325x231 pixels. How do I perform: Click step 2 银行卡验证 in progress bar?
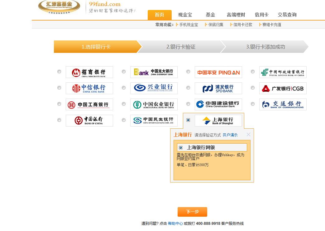tap(181, 47)
